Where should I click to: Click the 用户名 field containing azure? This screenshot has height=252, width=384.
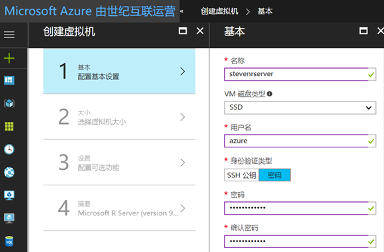(x=300, y=141)
